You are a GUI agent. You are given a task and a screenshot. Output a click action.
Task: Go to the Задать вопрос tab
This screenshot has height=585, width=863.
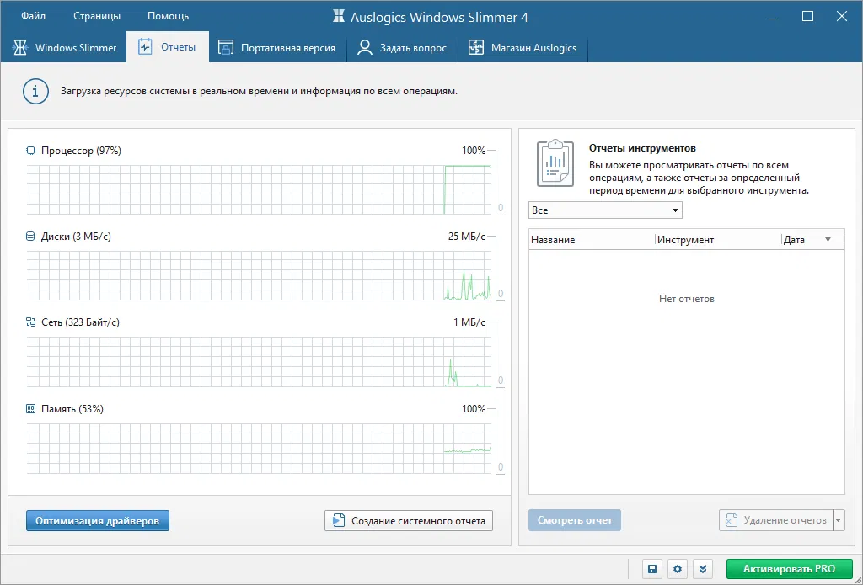tap(402, 47)
